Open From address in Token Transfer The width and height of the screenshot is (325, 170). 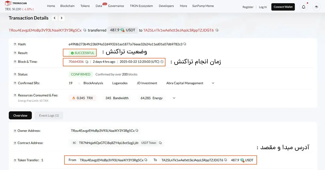pyautogui.click(x=112, y=160)
